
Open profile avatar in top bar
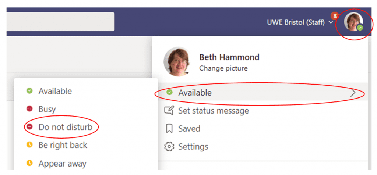click(353, 22)
